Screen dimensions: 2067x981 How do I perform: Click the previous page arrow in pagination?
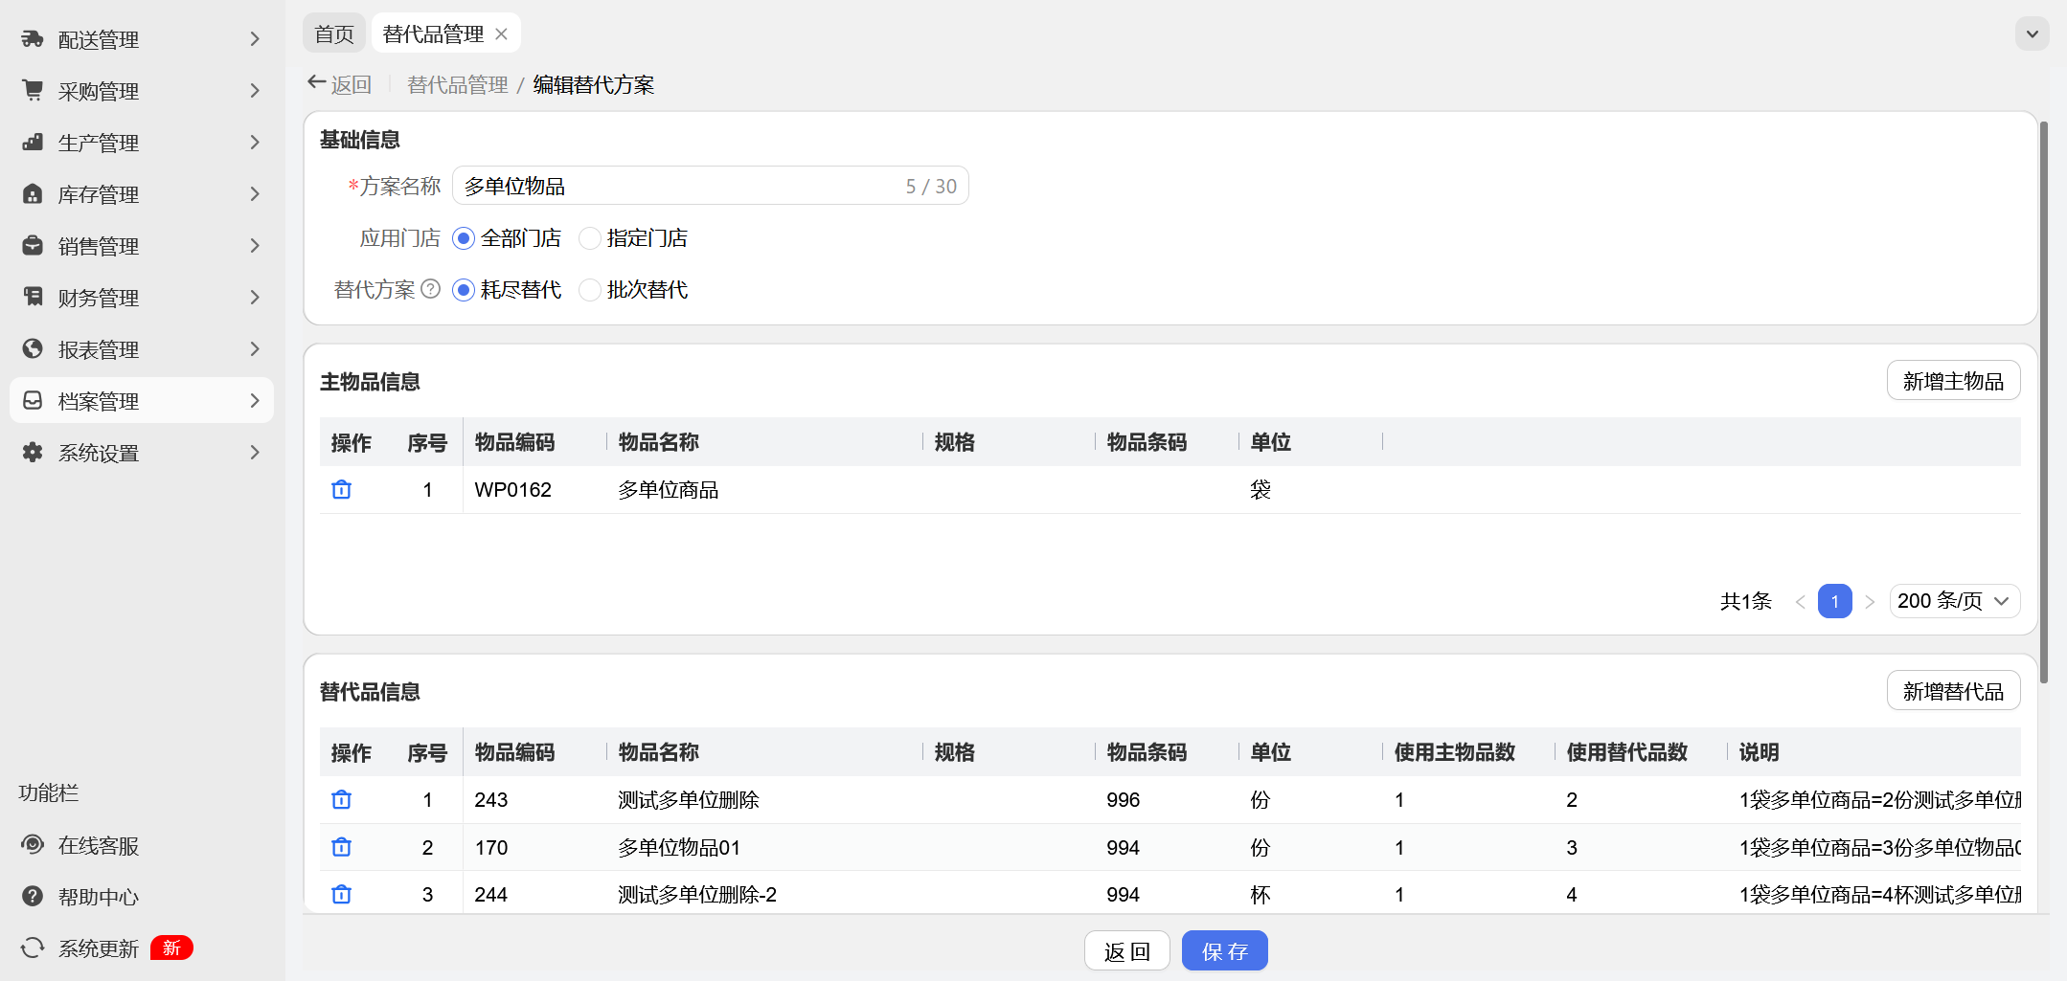1801,602
